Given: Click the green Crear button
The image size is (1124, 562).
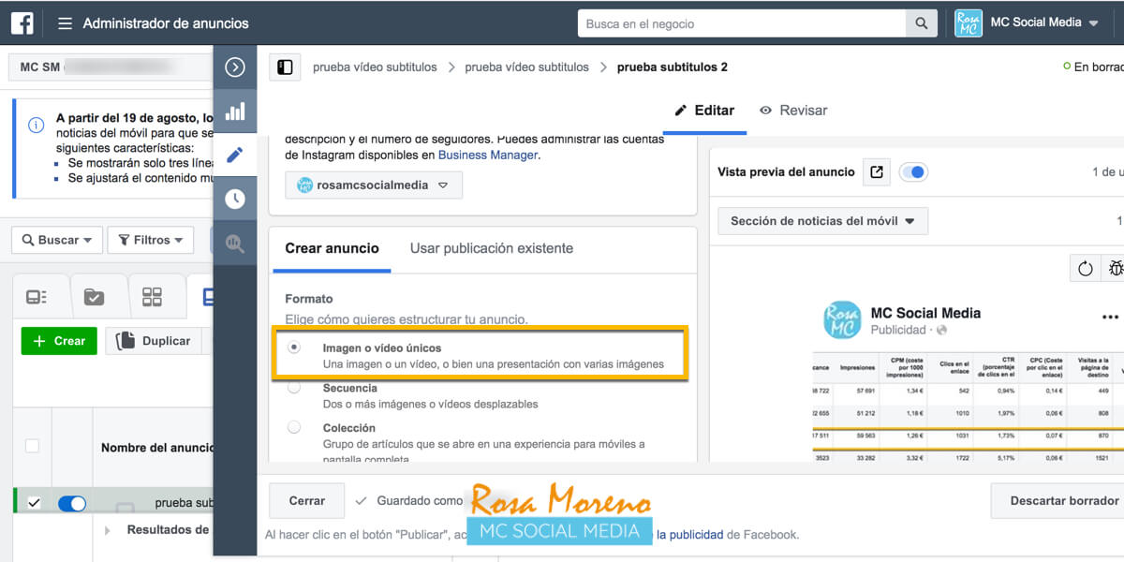Looking at the screenshot, I should (x=59, y=341).
